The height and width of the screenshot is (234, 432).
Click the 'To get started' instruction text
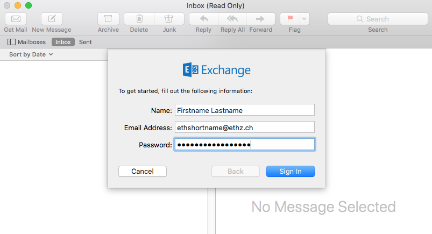[186, 91]
